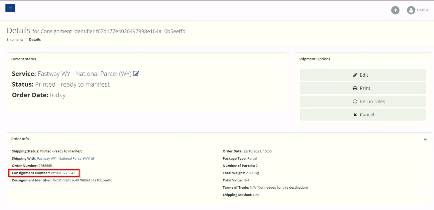Open the Darius account menu name
434x210 pixels.
[x=423, y=10]
